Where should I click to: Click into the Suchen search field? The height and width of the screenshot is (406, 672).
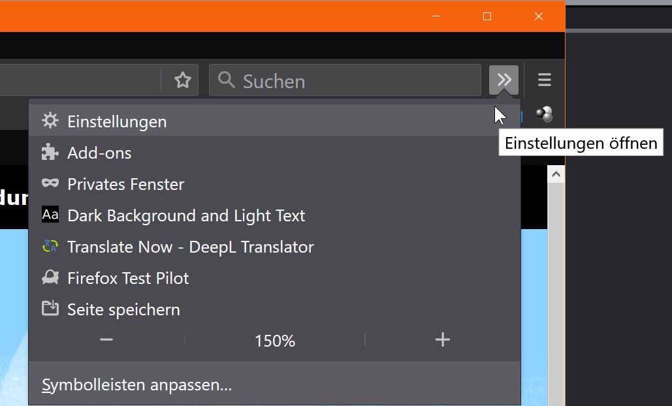point(353,81)
